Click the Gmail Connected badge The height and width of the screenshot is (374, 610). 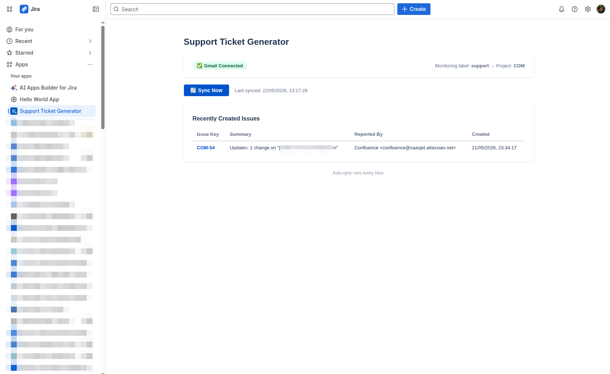[x=220, y=66]
